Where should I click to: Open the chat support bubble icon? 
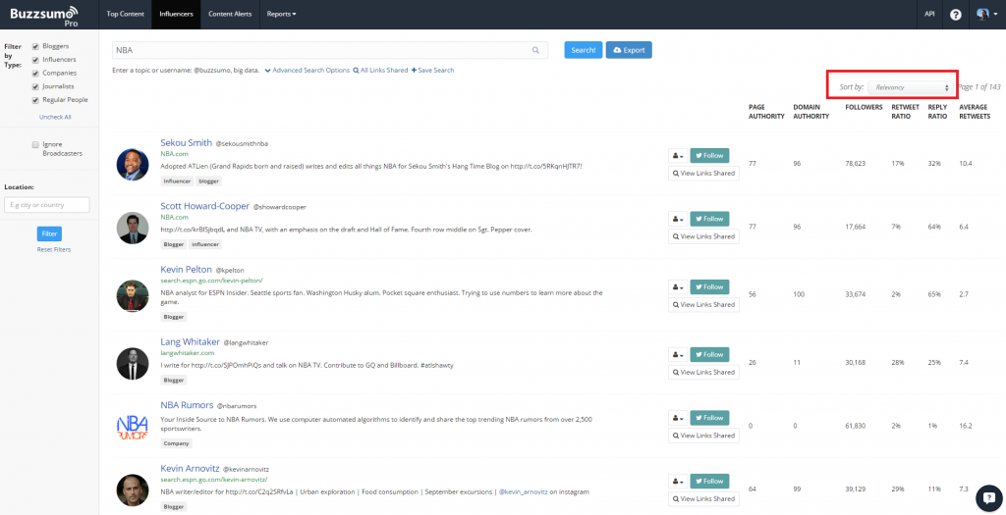coord(987,498)
